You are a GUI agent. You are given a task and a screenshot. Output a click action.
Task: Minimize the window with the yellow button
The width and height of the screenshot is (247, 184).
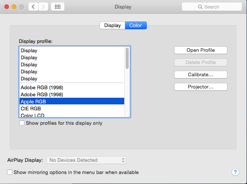(x=14, y=7)
